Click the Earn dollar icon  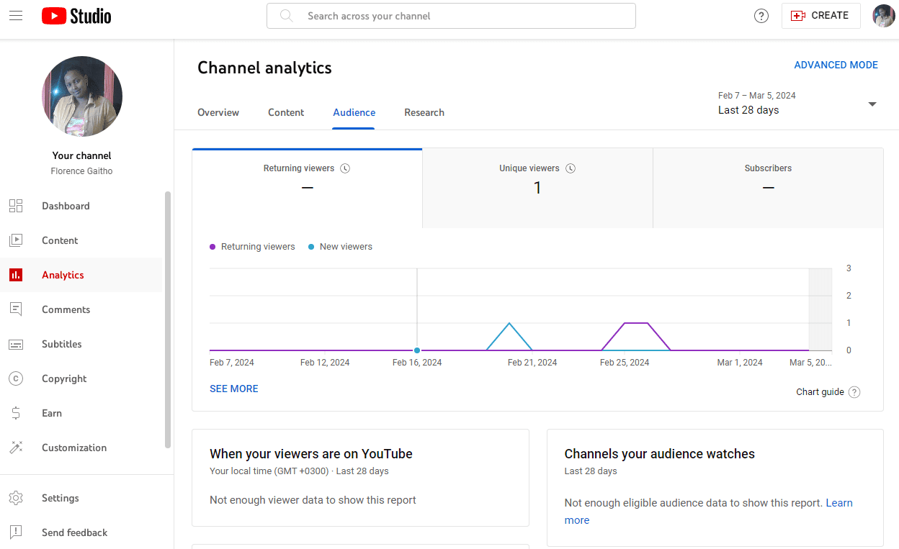pos(16,413)
